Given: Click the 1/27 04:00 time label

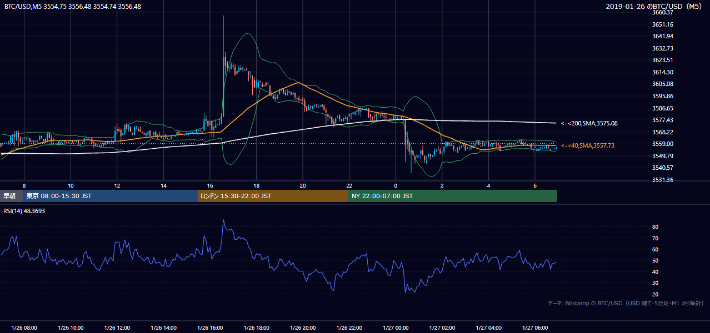Looking at the screenshot, I should point(488,327).
